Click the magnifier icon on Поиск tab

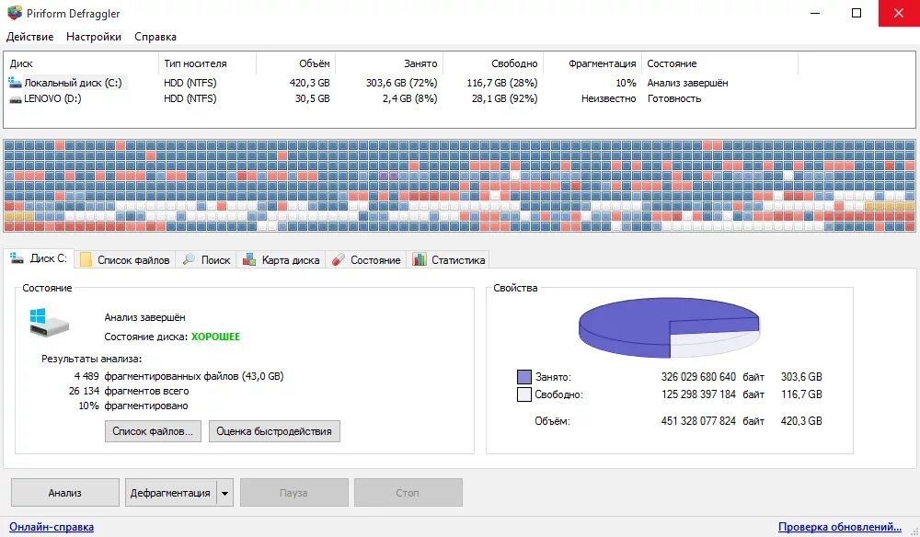coord(189,259)
